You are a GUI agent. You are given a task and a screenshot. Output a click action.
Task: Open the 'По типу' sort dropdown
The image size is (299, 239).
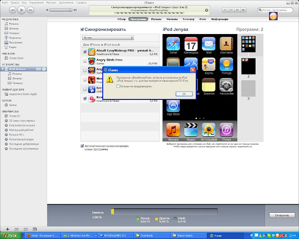(96, 37)
